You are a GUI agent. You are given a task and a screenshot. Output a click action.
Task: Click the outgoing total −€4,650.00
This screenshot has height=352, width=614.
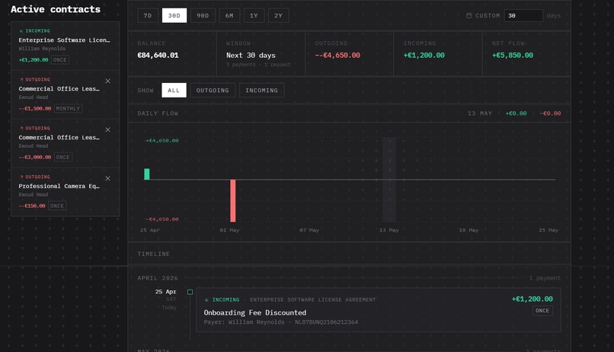[x=337, y=56]
